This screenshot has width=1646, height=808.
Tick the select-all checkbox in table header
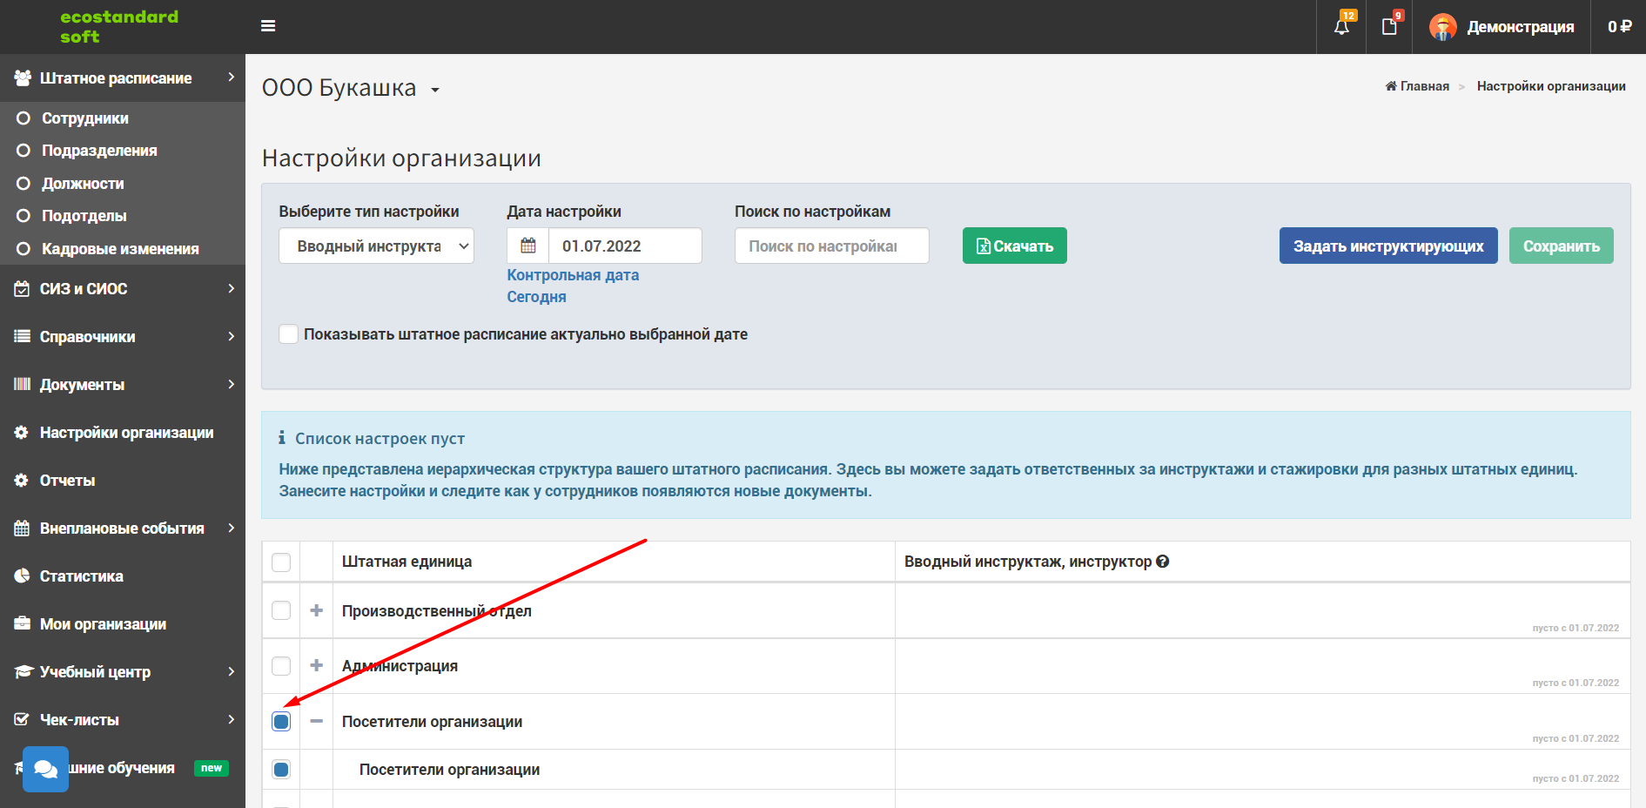[281, 562]
